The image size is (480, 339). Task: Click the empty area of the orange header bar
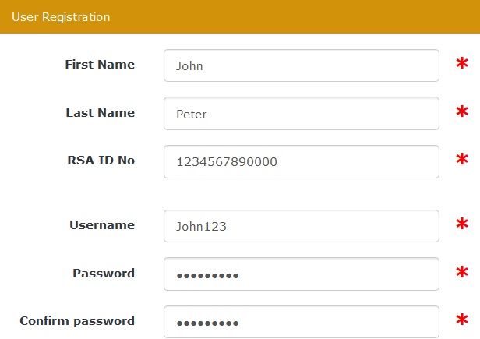coord(312,16)
